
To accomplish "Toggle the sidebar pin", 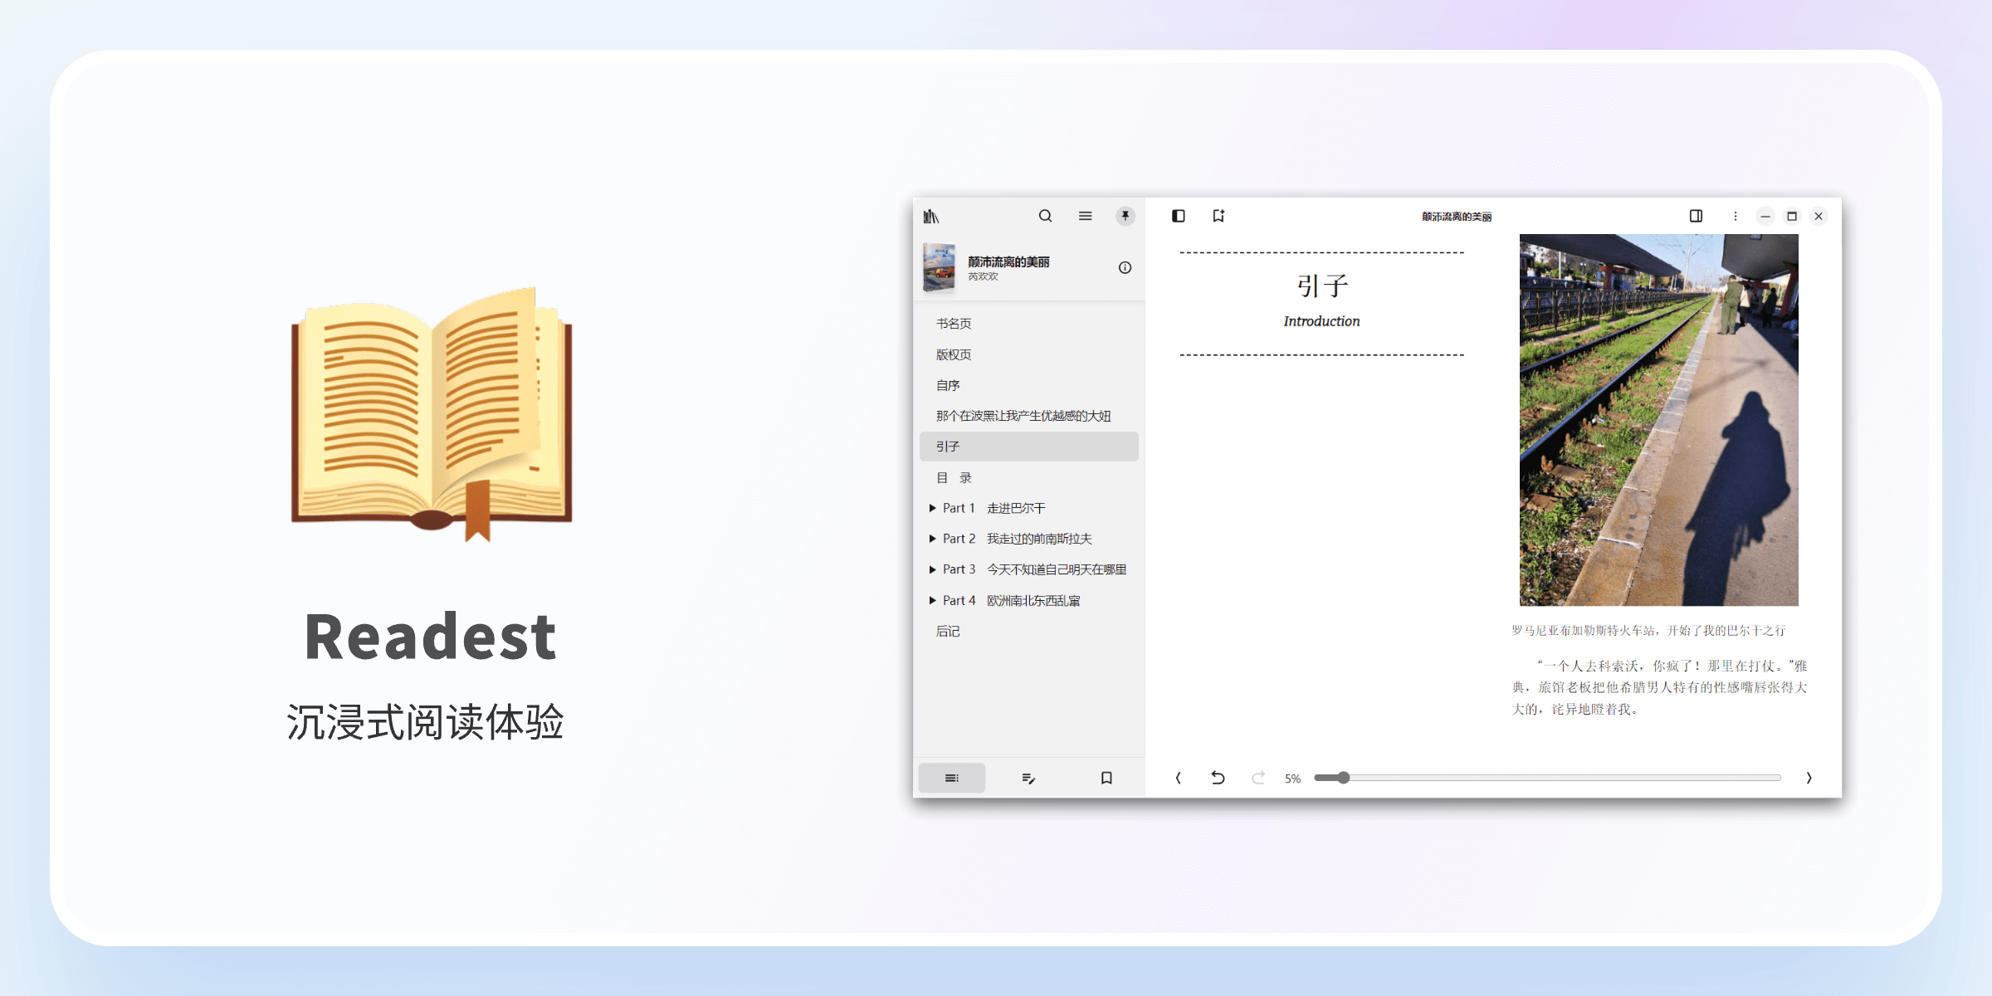I will click(x=1125, y=216).
